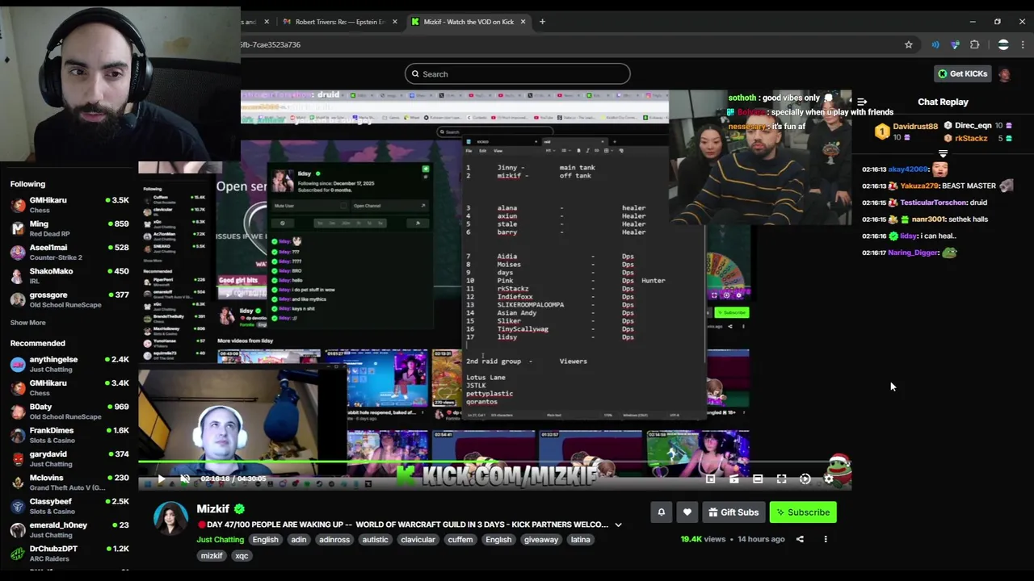
Task: Toggle follow heart for Mizkif
Action: point(687,512)
